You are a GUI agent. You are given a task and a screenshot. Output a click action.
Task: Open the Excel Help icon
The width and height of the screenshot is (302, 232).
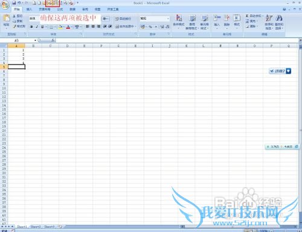[284, 9]
